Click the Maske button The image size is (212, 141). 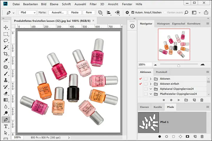pos(74,13)
